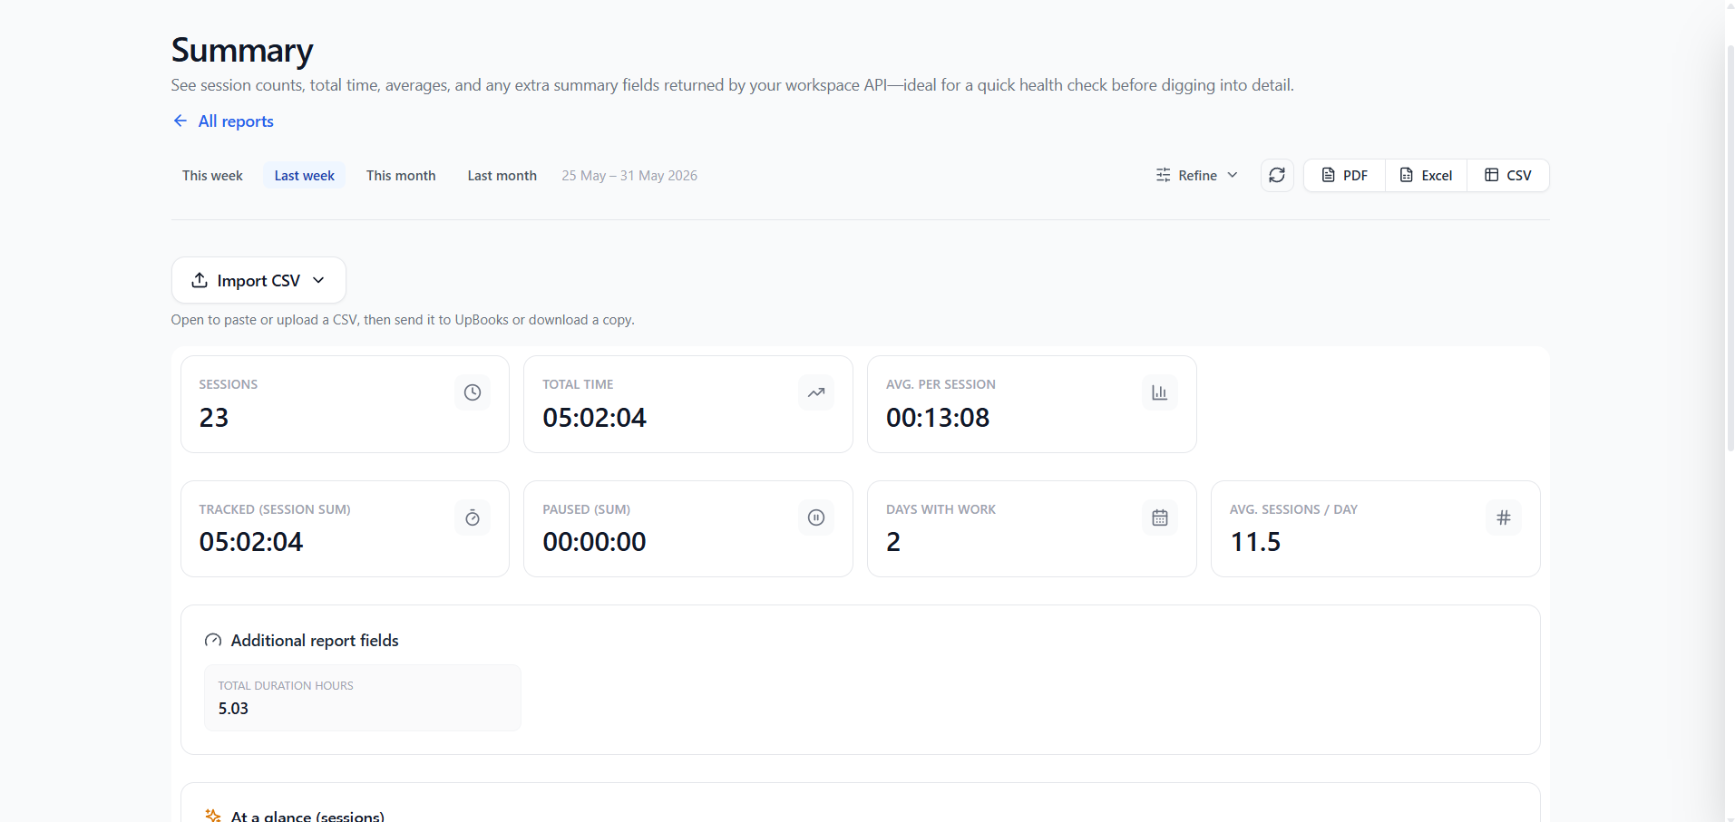Click the Days With Work value 2
The width and height of the screenshot is (1735, 822).
coord(893,541)
